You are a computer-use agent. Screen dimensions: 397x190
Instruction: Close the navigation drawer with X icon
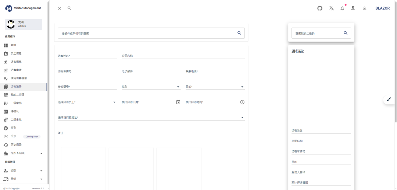click(60, 8)
